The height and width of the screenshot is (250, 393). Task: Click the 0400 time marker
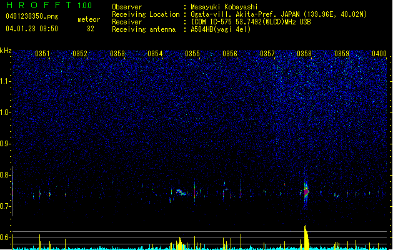coord(379,54)
